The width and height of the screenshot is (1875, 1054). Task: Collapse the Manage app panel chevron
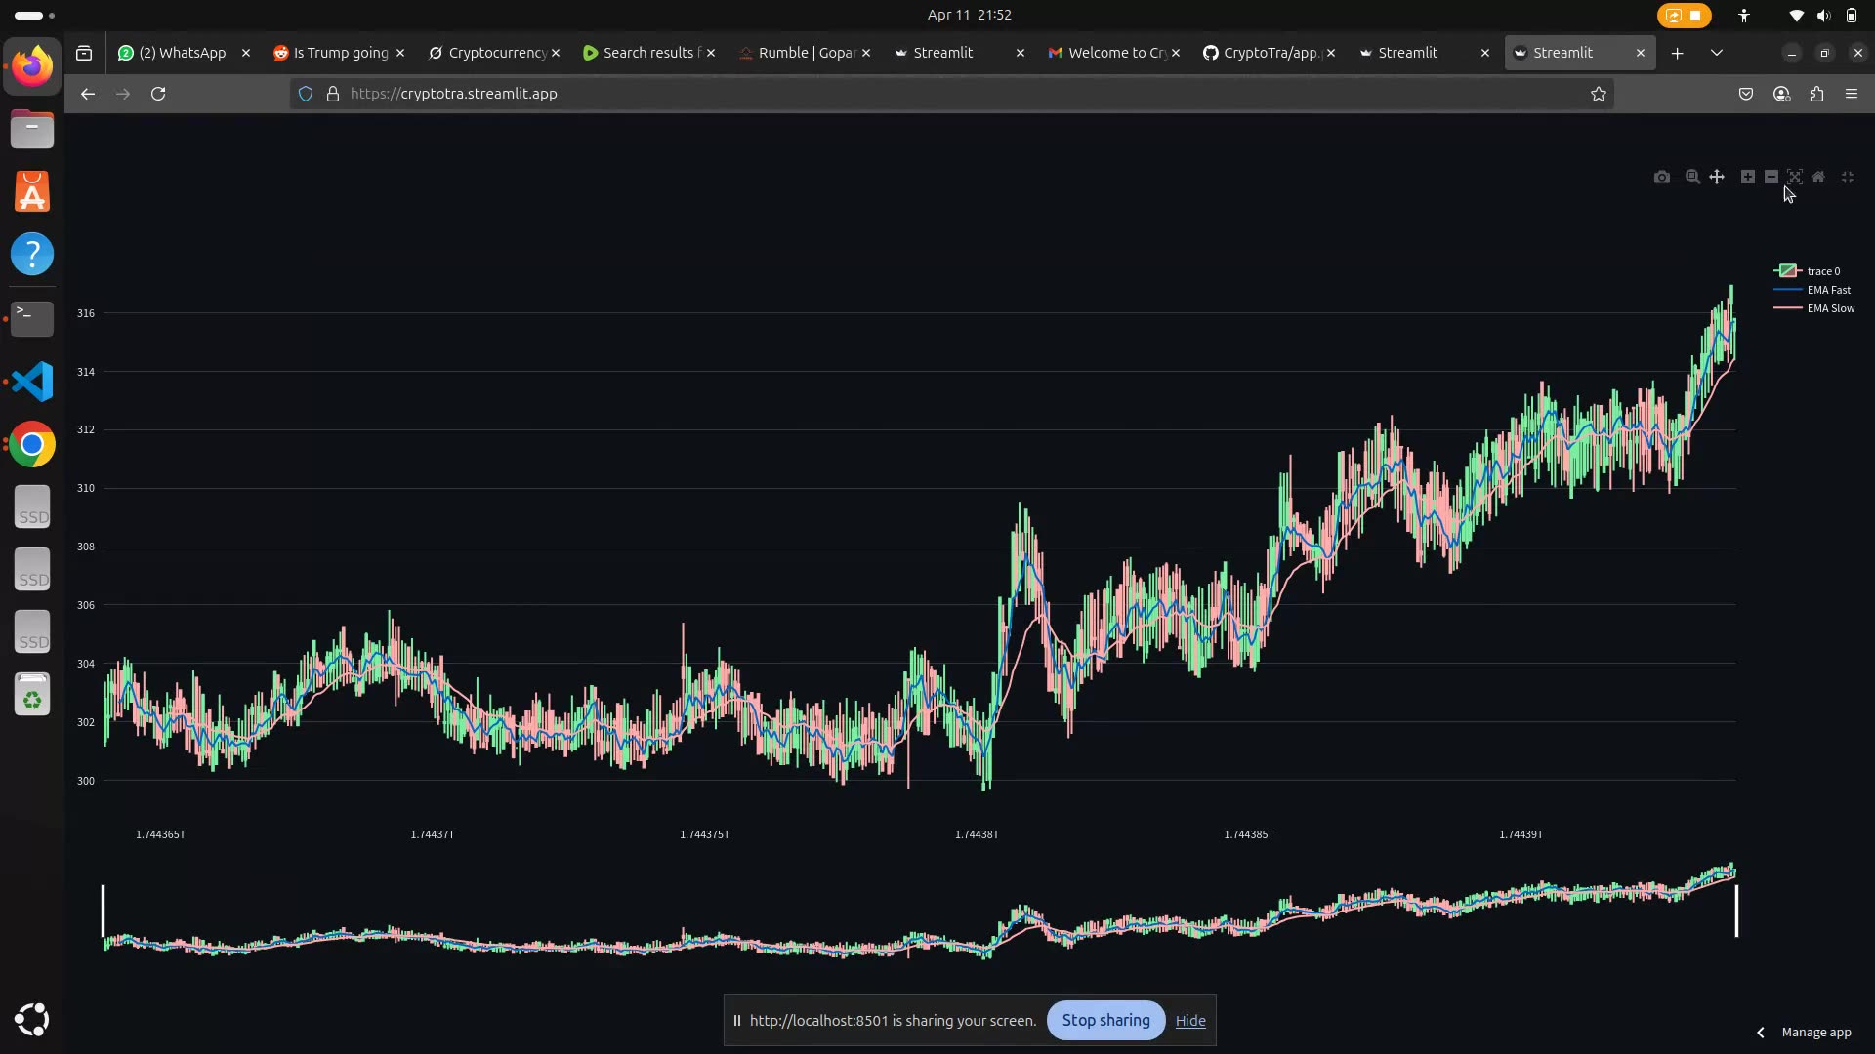[1760, 1032]
